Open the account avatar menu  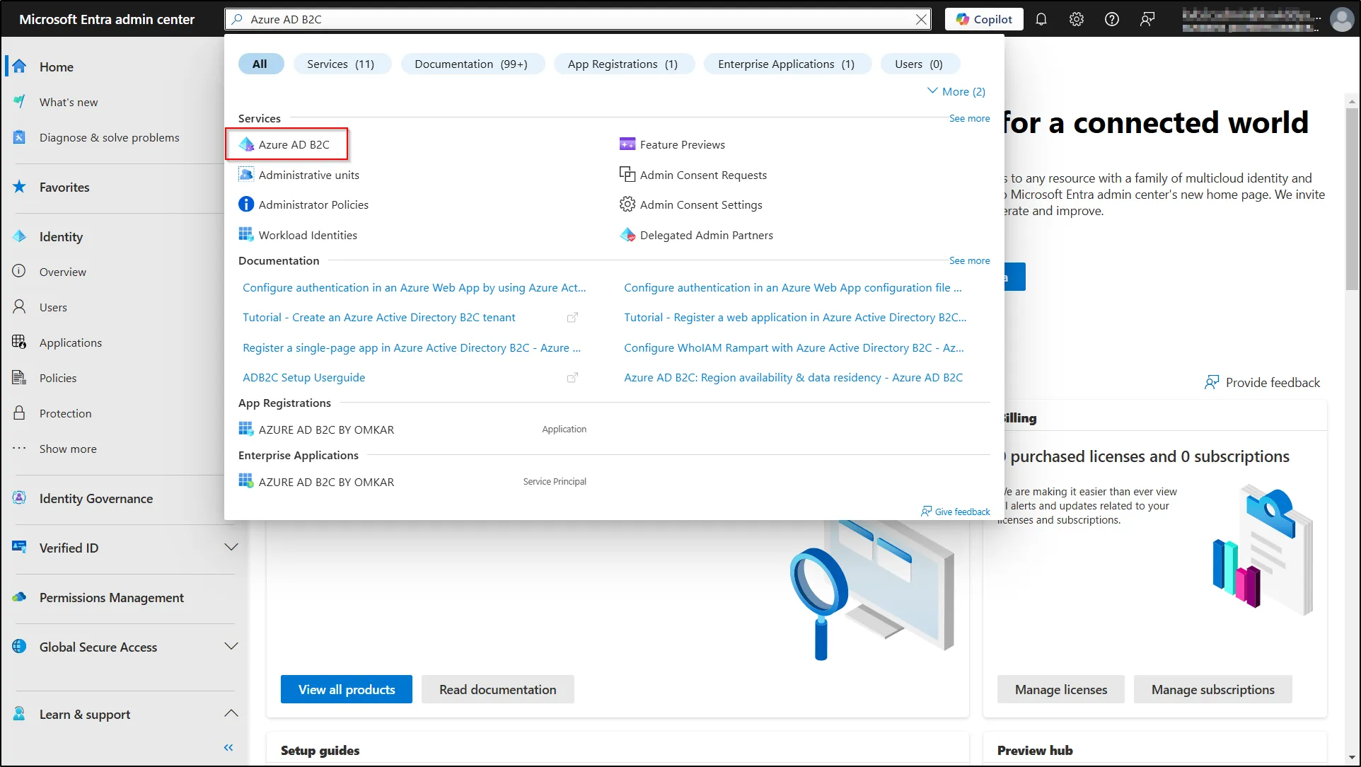(x=1341, y=19)
